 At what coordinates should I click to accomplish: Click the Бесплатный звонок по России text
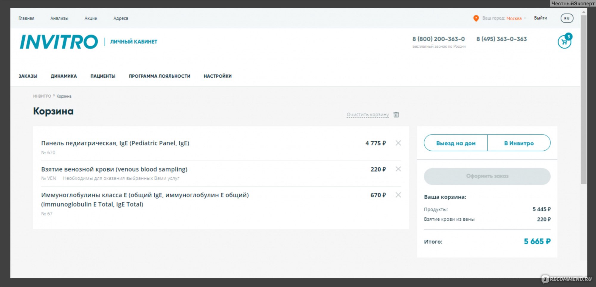(x=439, y=46)
